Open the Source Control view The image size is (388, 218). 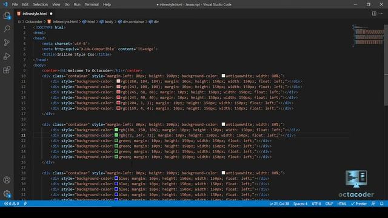tap(7, 42)
